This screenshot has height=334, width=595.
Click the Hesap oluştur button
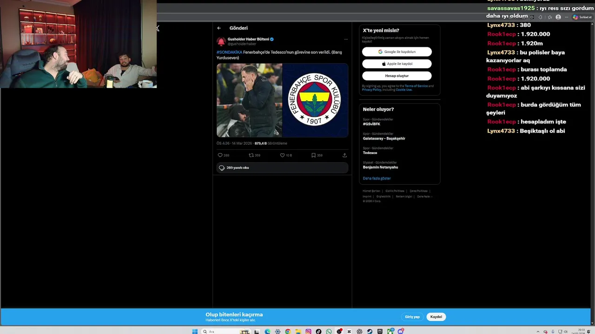pyautogui.click(x=397, y=76)
